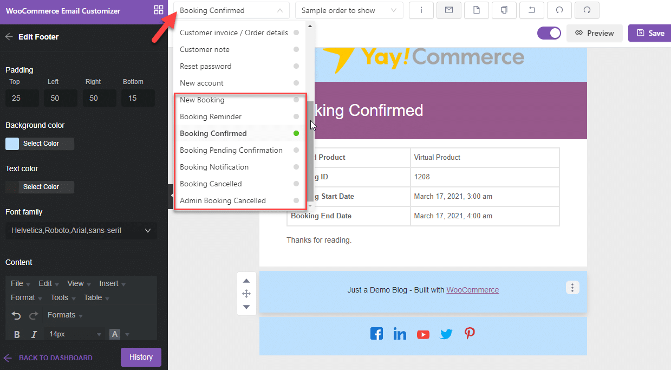Click the Top padding field

[x=22, y=98]
